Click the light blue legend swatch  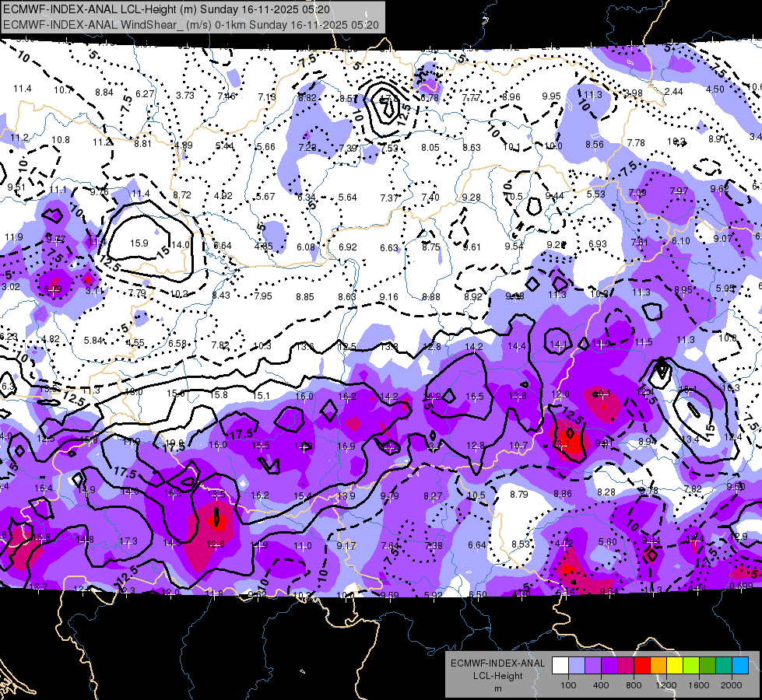[577, 666]
